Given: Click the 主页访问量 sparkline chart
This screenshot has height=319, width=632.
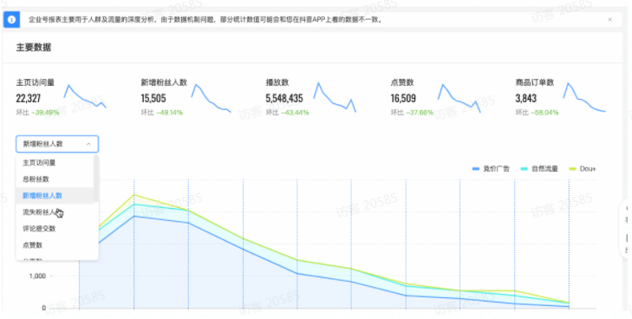Looking at the screenshot, I should pos(85,97).
